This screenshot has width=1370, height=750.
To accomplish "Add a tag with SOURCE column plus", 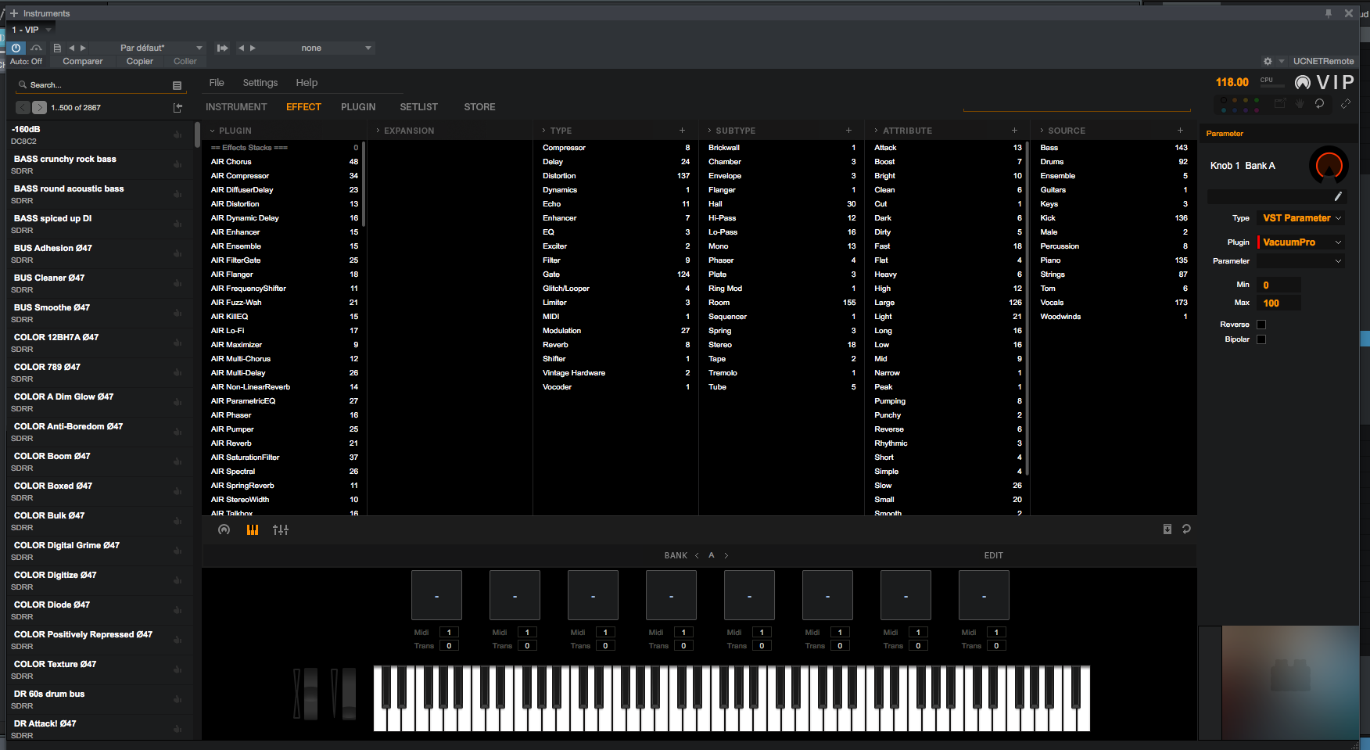I will (x=1180, y=131).
